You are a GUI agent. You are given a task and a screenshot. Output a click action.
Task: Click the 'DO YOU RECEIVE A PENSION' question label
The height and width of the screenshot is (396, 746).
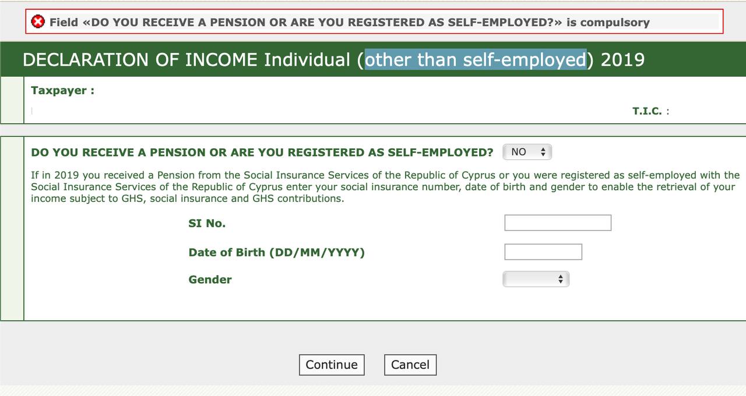click(x=262, y=152)
